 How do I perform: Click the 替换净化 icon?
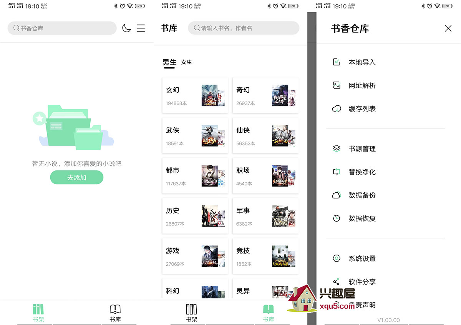point(337,172)
